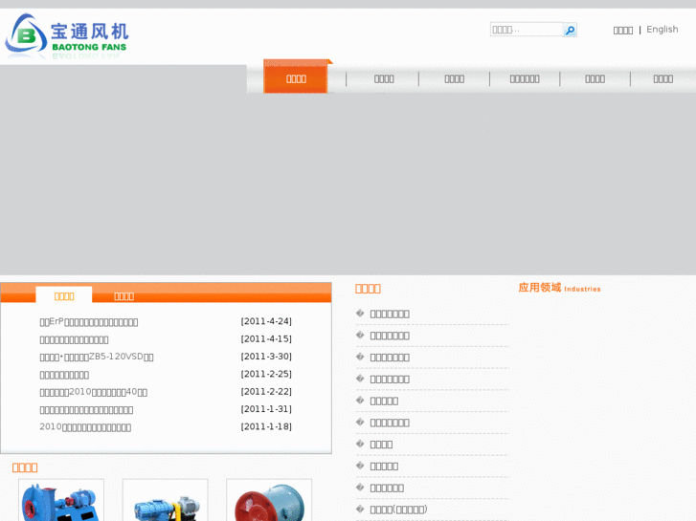Click the magnifier search button
The image size is (696, 521).
pos(570,30)
